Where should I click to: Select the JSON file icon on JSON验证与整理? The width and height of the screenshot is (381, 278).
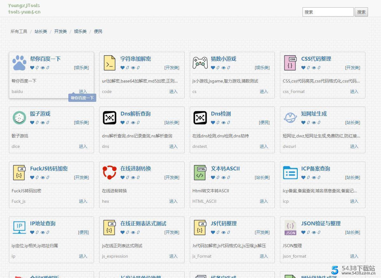coord(290,227)
